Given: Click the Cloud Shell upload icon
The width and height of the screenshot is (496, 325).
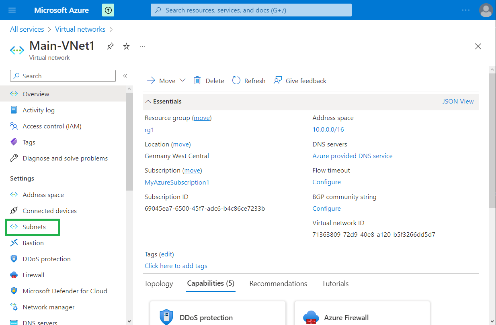Looking at the screenshot, I should point(108,10).
